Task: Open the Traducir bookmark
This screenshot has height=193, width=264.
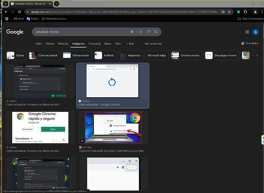Action: (33, 19)
